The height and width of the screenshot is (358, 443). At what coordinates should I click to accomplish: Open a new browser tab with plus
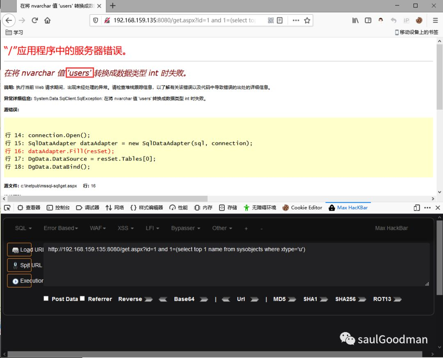(x=112, y=6)
